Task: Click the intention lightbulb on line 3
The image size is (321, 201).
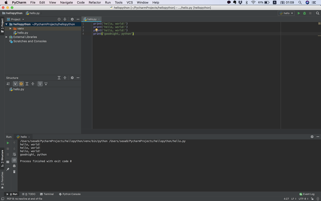Action: (x=96, y=30)
